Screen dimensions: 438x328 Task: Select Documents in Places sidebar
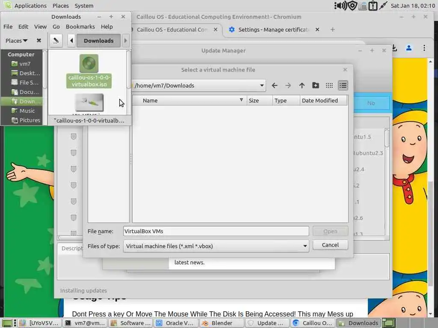[x=21, y=92]
